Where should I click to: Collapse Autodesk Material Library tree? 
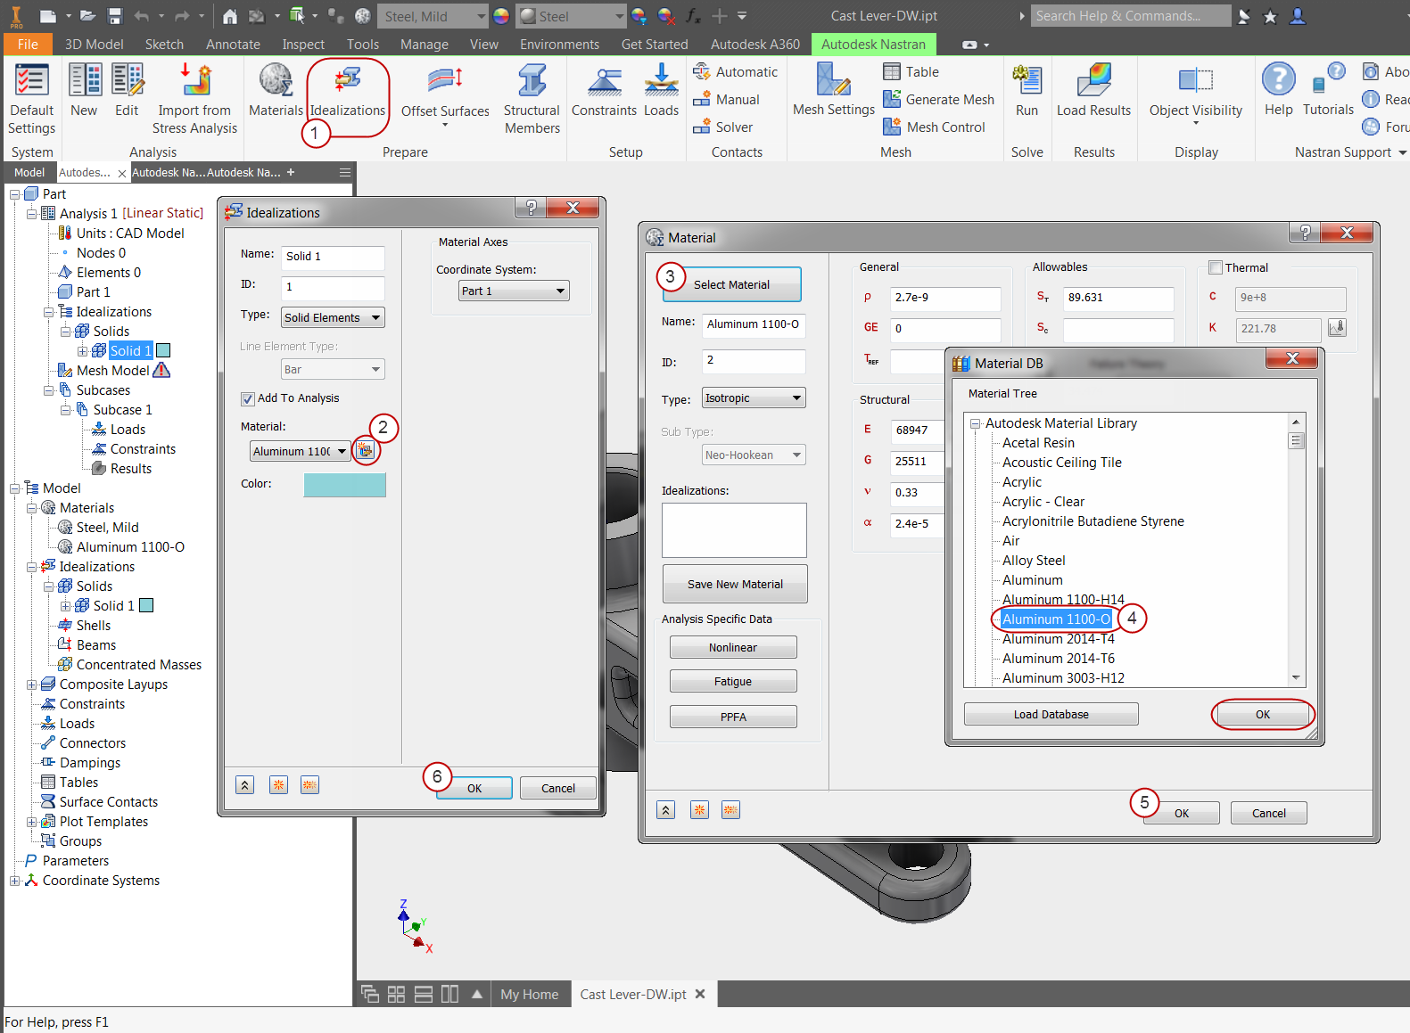(x=976, y=423)
